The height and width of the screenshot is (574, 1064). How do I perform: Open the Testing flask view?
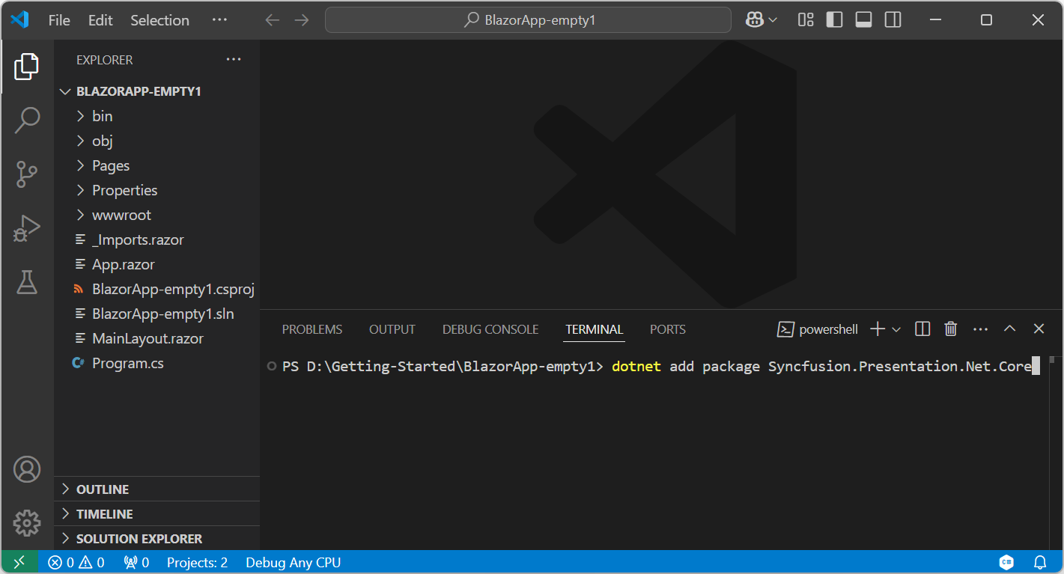[27, 282]
